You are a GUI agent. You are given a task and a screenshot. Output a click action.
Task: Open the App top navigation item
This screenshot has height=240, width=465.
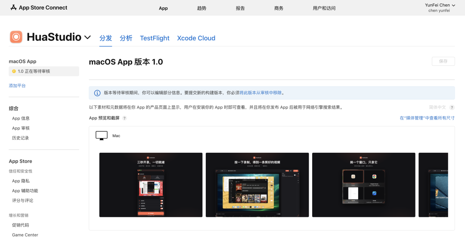pyautogui.click(x=163, y=8)
